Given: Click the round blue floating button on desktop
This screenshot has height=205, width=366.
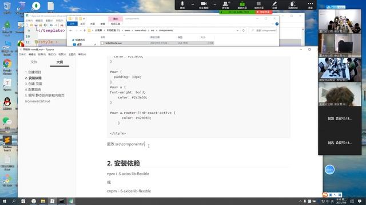Looking at the screenshot, I should pos(329,170).
